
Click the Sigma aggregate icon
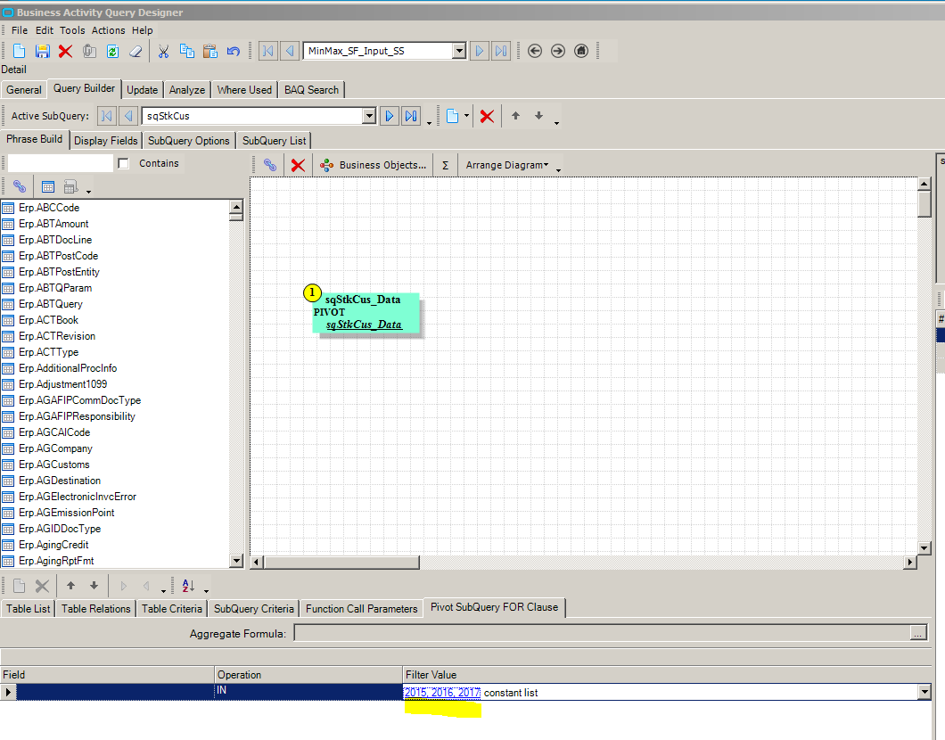446,165
